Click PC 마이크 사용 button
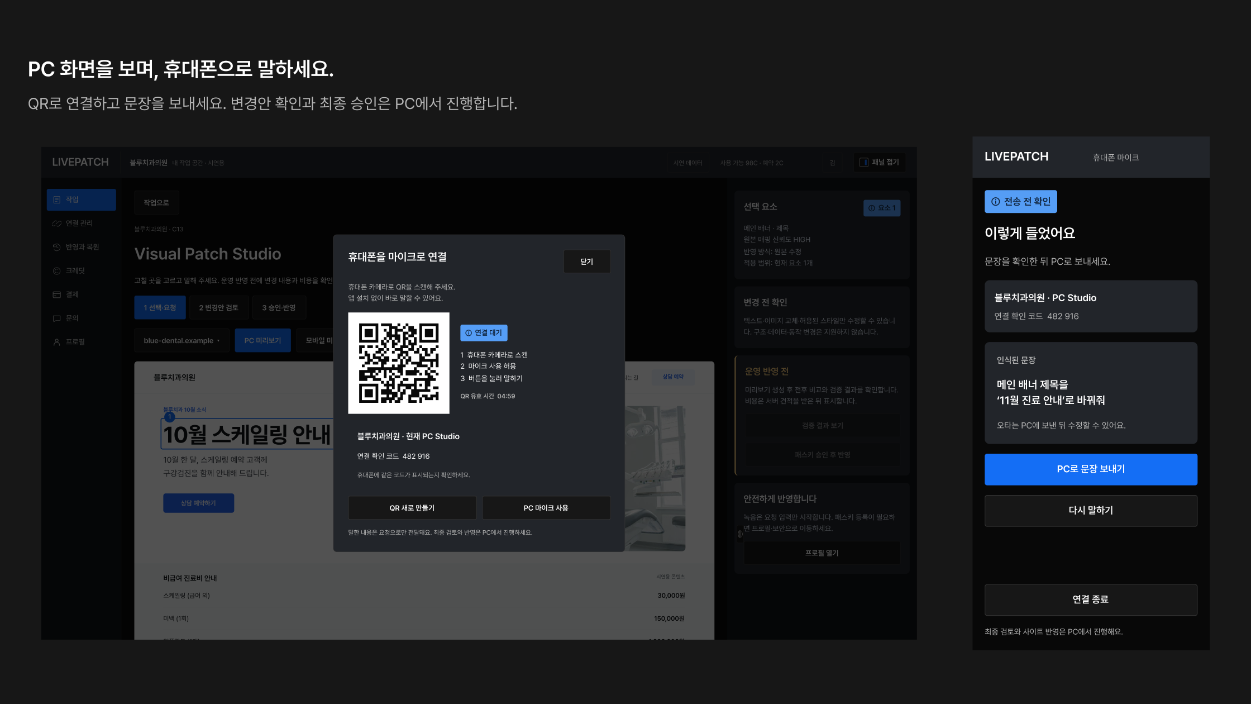The height and width of the screenshot is (704, 1251). pos(546,508)
